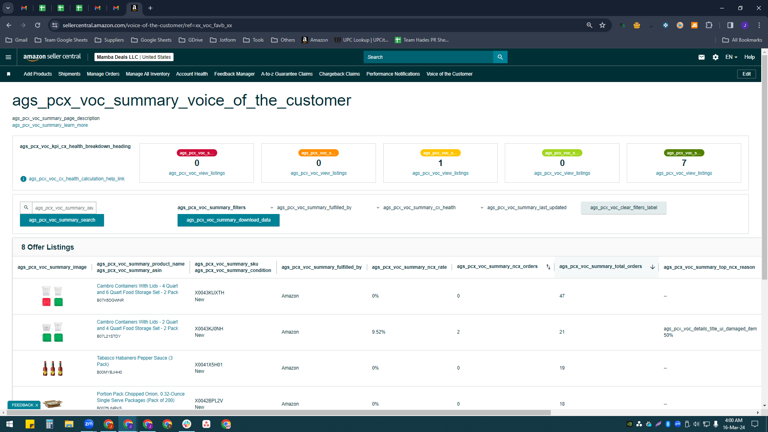Screen dimensions: 768x432
Task: Click the vertical page scrollbar thumb
Action: [x=764, y=167]
